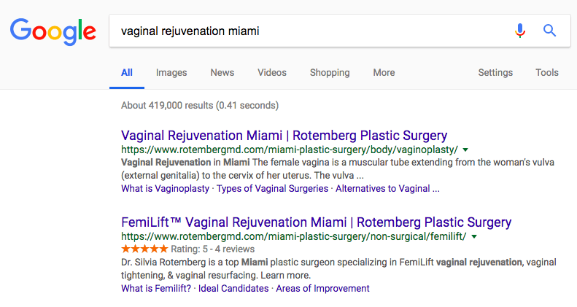Open Vaginal Rejuvenation Miami Rotemberg result
Viewport: 577px width, 307px height.
coord(284,136)
